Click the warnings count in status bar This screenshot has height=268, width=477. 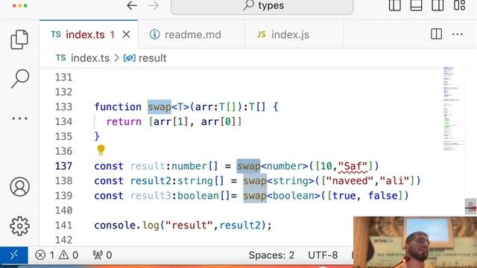69,255
